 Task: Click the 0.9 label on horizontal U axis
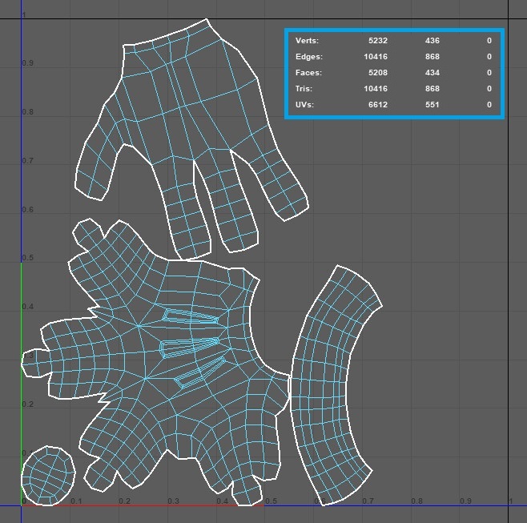(465, 501)
